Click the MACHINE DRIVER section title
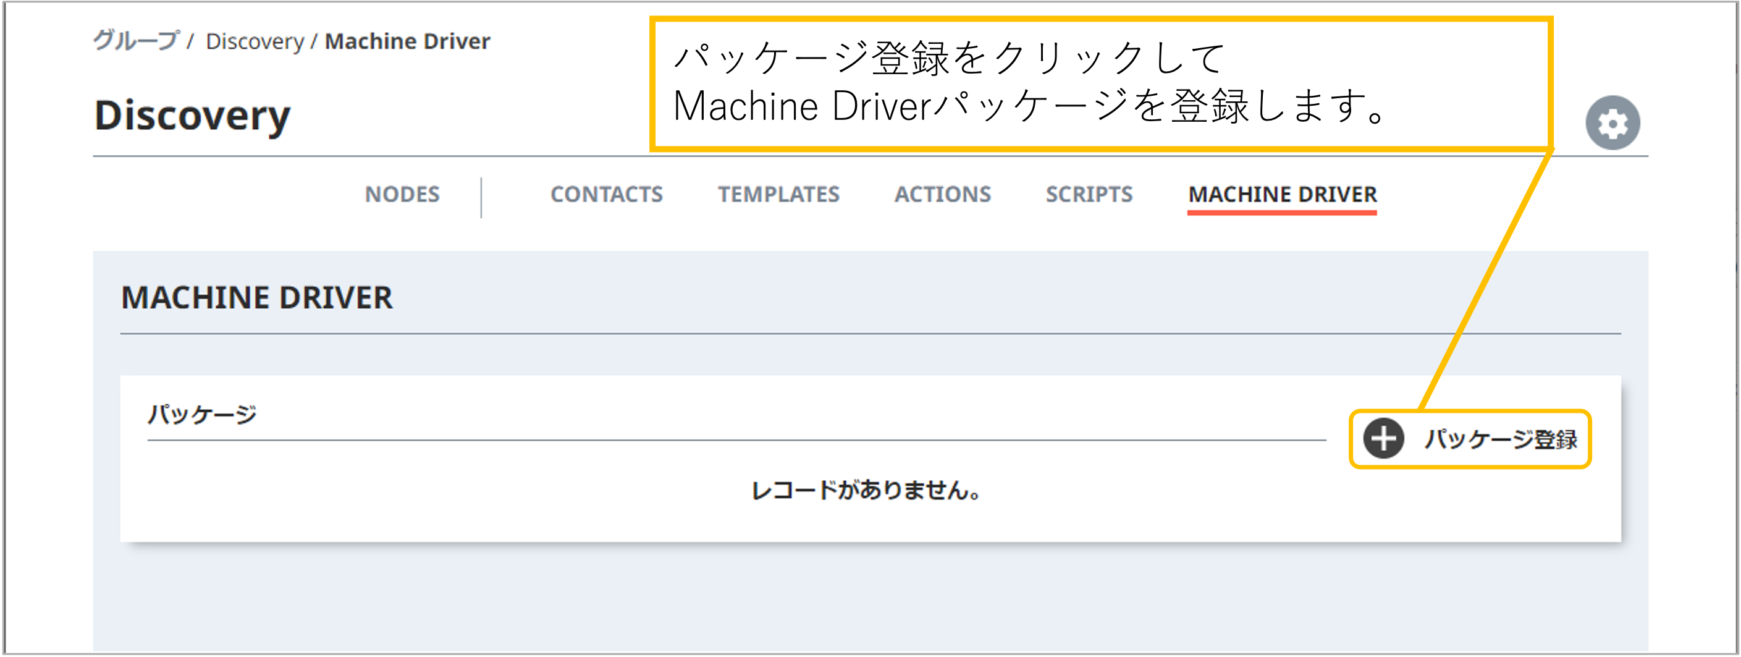Screen dimensions: 1741x657 257,297
